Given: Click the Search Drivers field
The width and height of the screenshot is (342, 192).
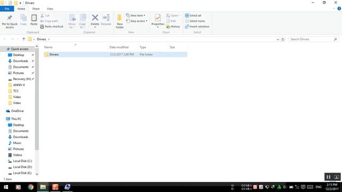Looking at the screenshot, I should (314, 39).
